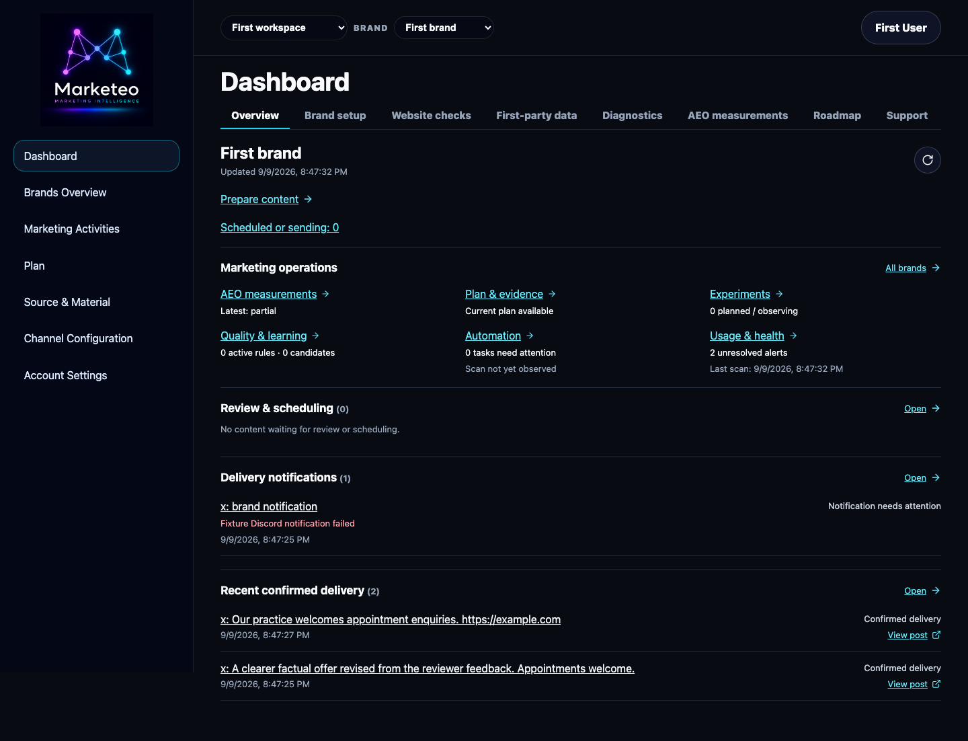Go to the Diagnostics tab
This screenshot has height=741, width=968.
tap(633, 116)
